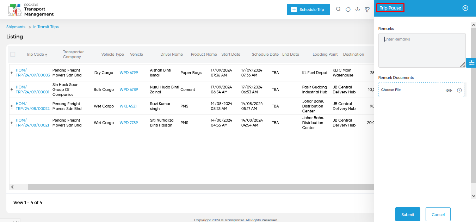Click the Rockeye Transport Management logo
Image resolution: width=476 pixels, height=222 pixels.
(31, 10)
